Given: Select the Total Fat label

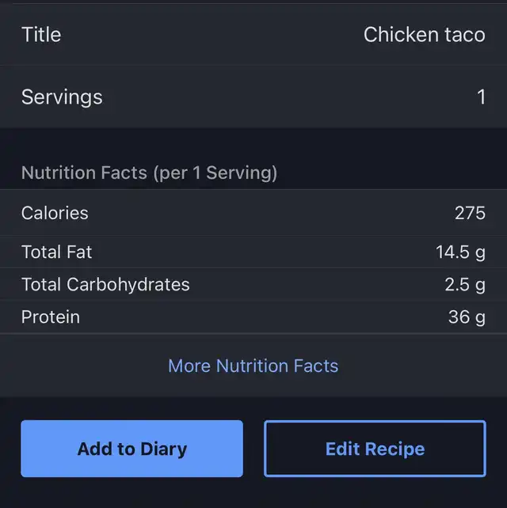Looking at the screenshot, I should point(56,252).
